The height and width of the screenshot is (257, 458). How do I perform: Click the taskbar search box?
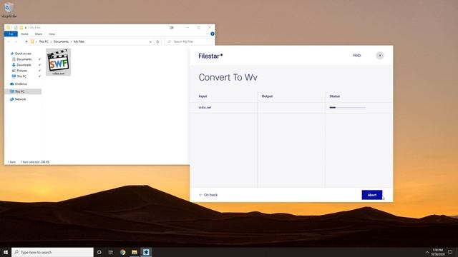coord(52,252)
